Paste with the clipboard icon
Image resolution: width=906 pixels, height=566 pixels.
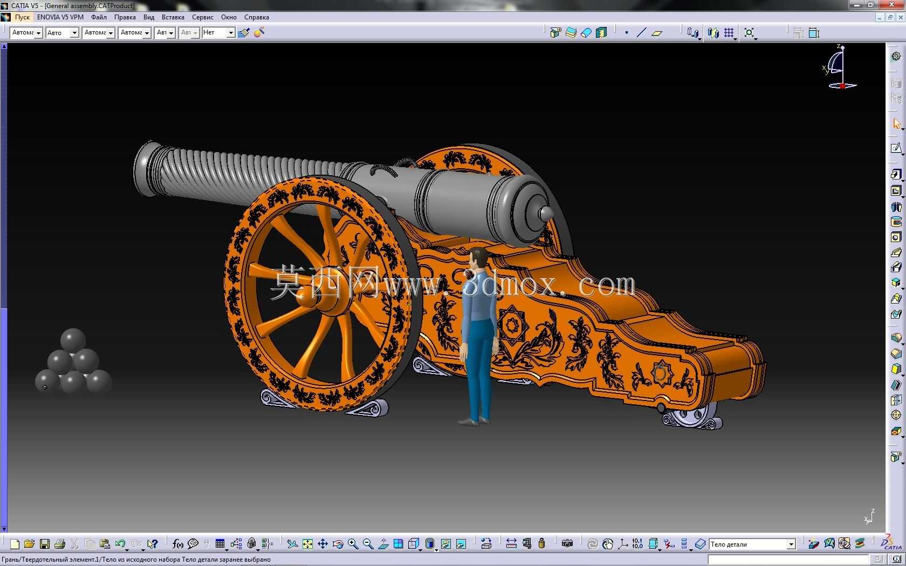(x=105, y=544)
